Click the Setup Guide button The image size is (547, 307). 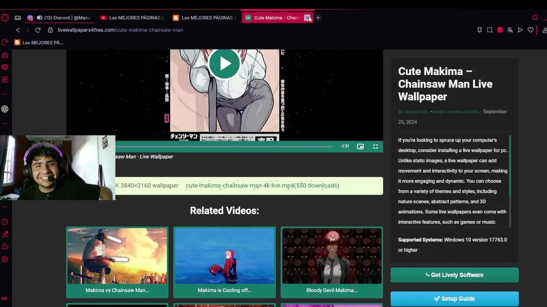tap(455, 299)
